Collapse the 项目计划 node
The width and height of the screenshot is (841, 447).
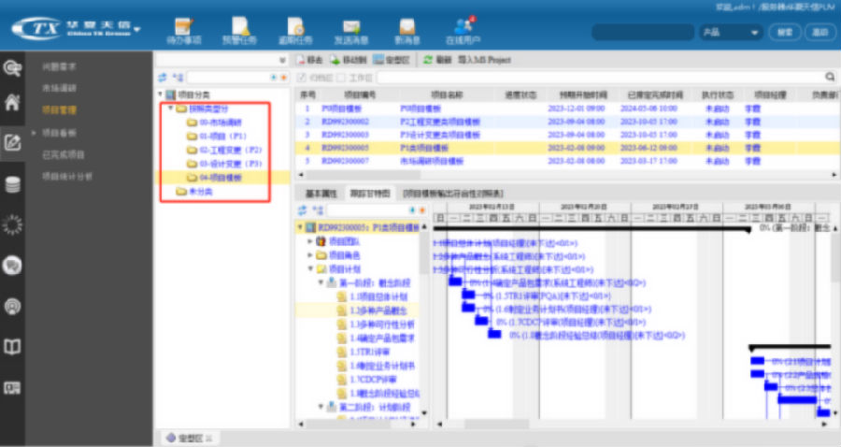310,268
